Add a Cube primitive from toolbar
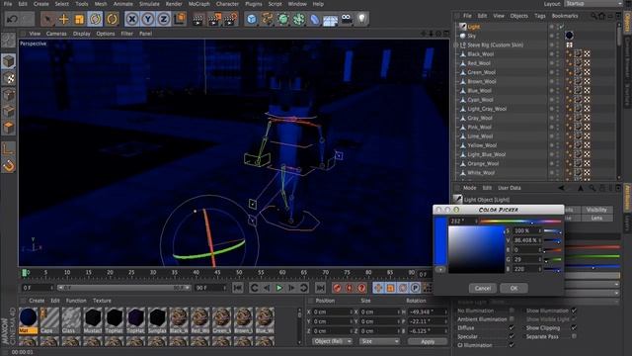 pos(252,19)
